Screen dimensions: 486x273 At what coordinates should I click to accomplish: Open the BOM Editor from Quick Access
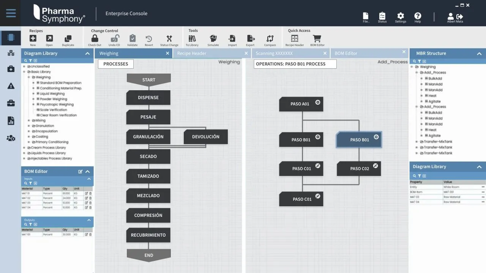pyautogui.click(x=317, y=38)
